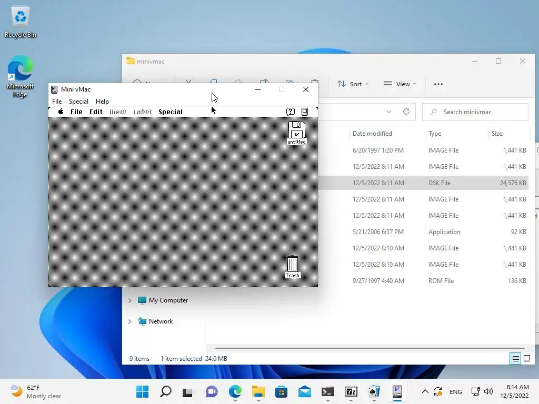Open Chat app from taskbar
This screenshot has height=404, width=539.
pyautogui.click(x=212, y=391)
